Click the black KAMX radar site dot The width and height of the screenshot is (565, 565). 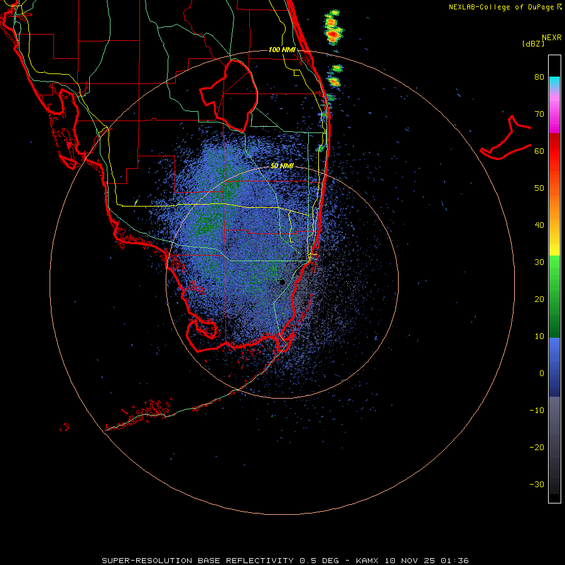click(x=282, y=282)
